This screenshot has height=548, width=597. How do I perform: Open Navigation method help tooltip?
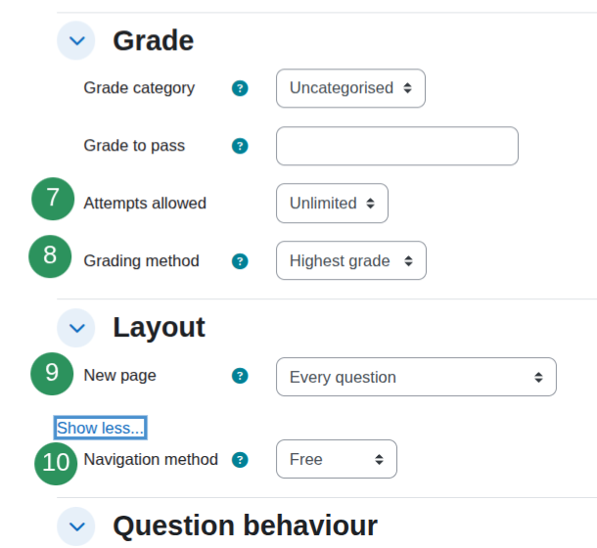(240, 460)
